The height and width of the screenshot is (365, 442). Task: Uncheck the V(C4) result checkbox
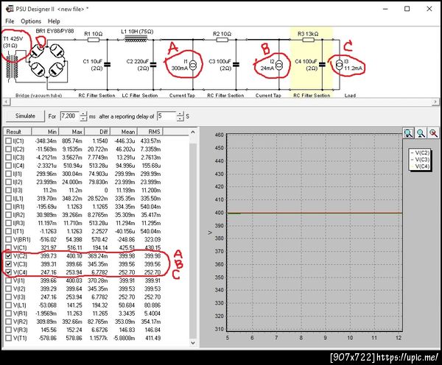(x=8, y=272)
